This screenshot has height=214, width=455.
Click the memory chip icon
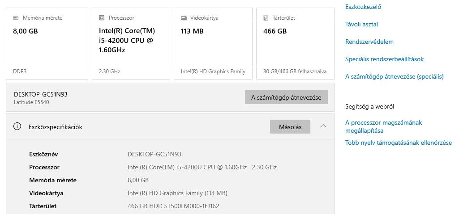(x=16, y=18)
